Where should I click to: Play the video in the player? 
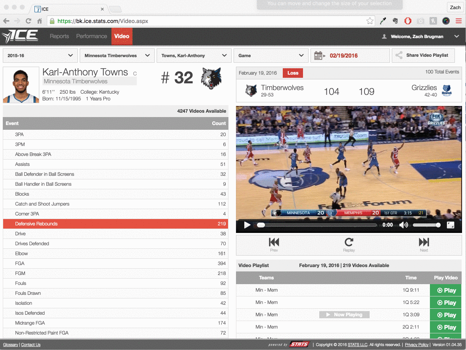(x=247, y=225)
